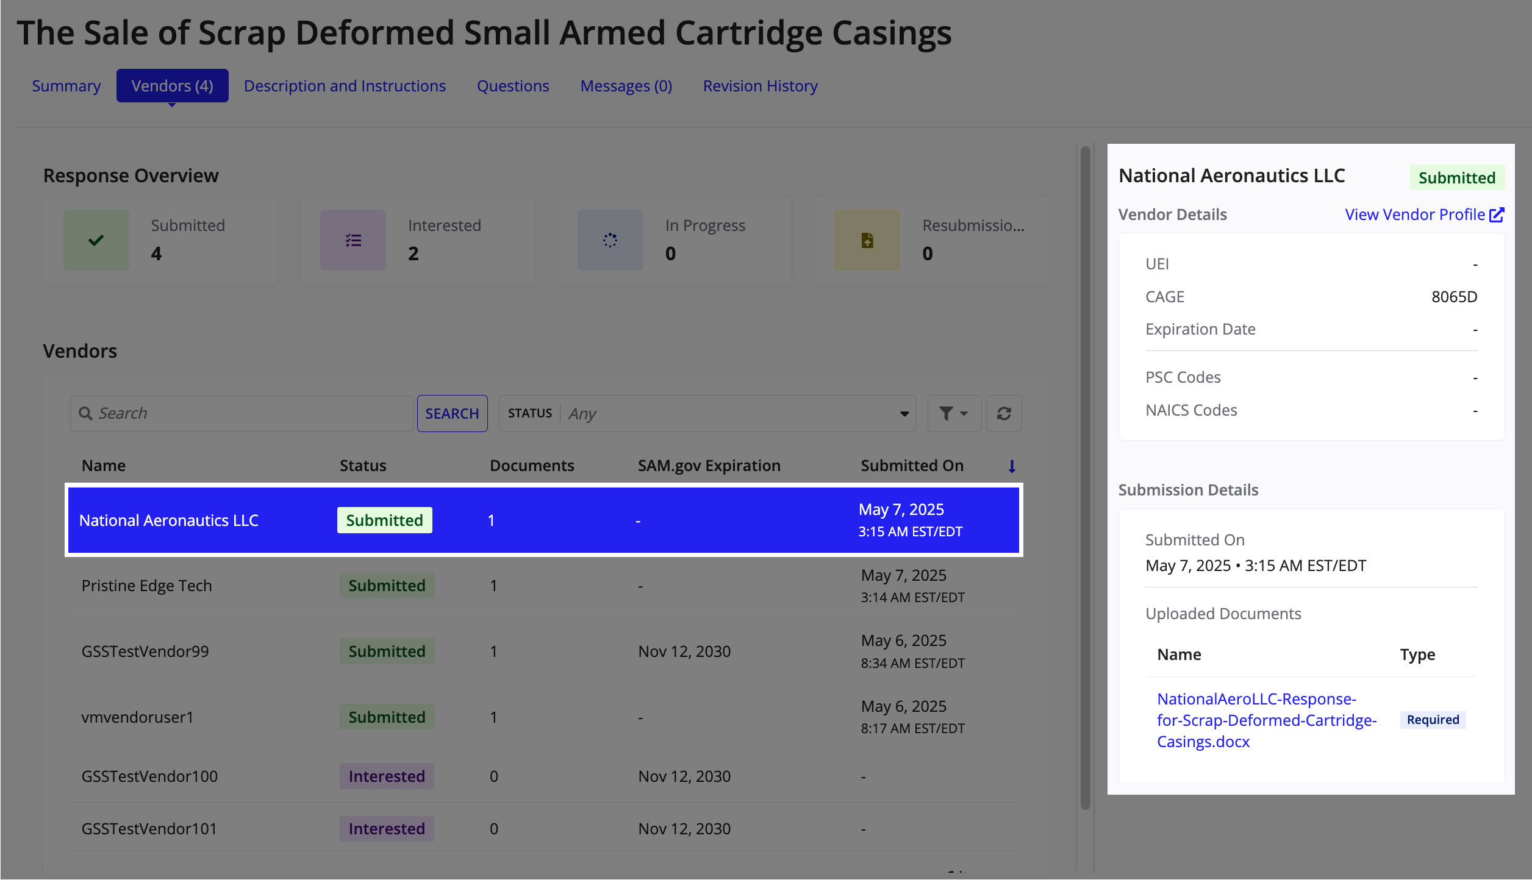The height and width of the screenshot is (880, 1532).
Task: Click the Submitted On sort arrow
Action: point(1012,466)
